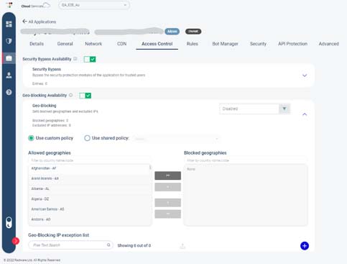347x264 pixels.
Task: Click the dark badge near application name
Action: point(193,32)
